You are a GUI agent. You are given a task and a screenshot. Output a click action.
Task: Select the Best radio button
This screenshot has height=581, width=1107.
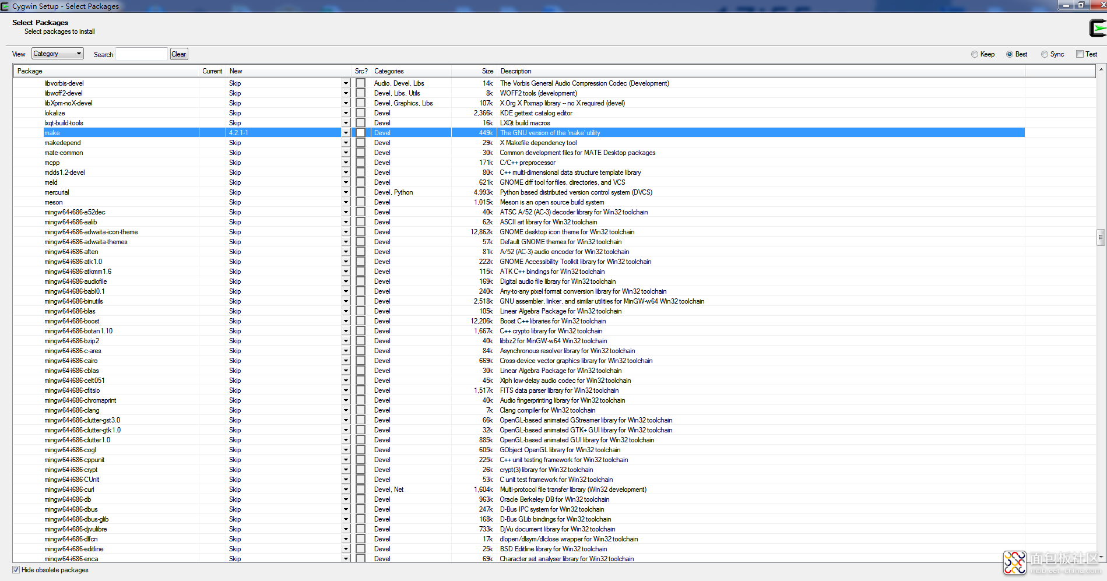coord(1010,54)
